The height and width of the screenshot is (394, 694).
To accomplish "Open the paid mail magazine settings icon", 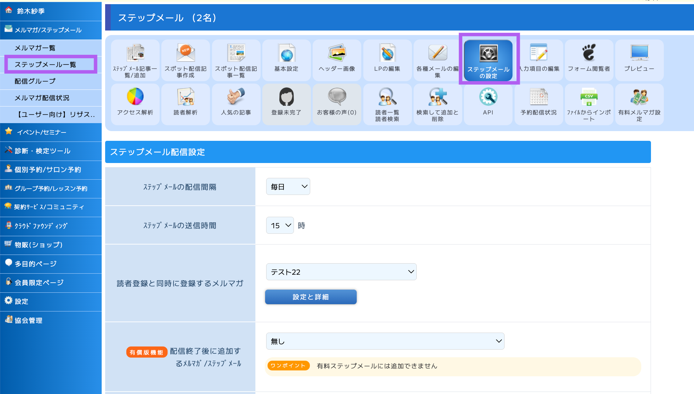I will click(x=639, y=97).
